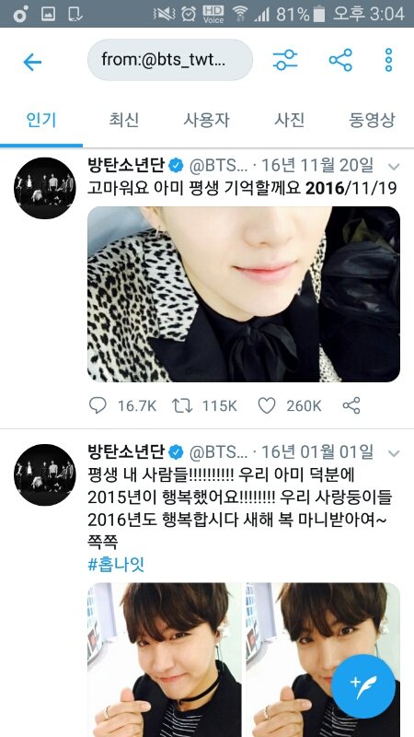This screenshot has width=414, height=737.
Task: Expand options arrow on 01월 01일 tweet
Action: (x=394, y=453)
